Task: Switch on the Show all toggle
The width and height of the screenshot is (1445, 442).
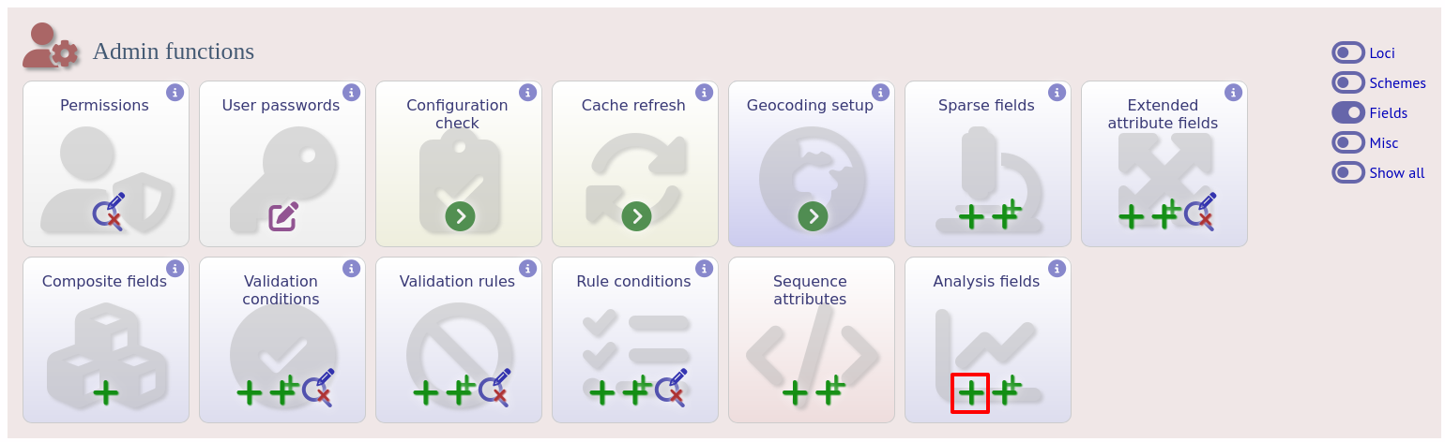Action: coord(1348,172)
